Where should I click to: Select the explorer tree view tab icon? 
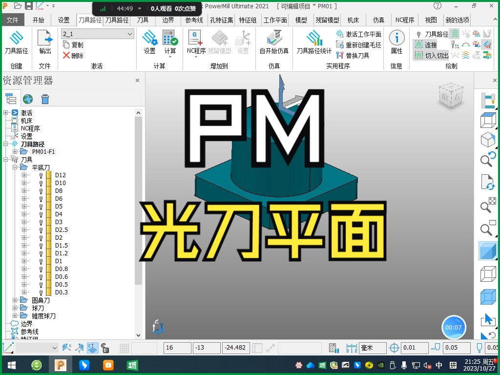11,99
